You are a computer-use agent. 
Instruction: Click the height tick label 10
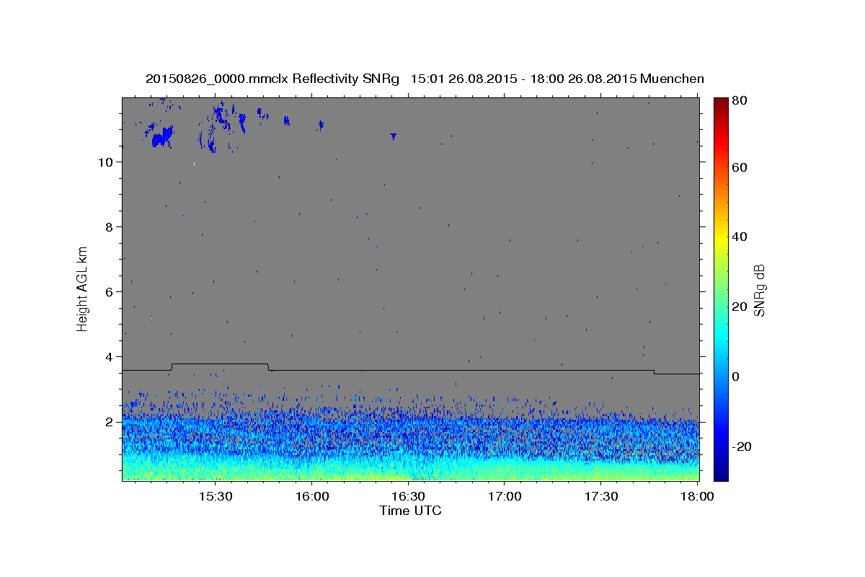pyautogui.click(x=106, y=162)
